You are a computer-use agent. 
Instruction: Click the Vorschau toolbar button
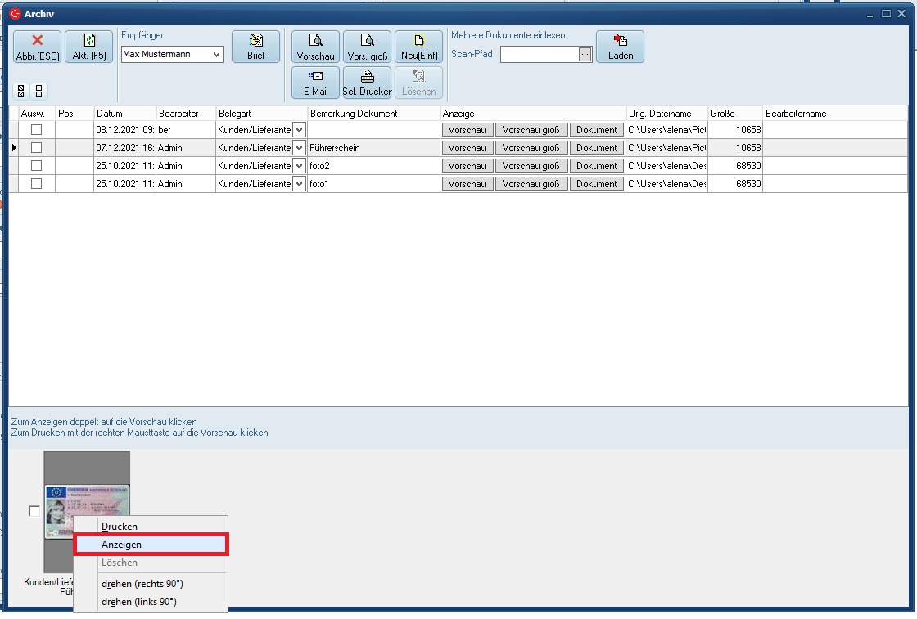315,47
